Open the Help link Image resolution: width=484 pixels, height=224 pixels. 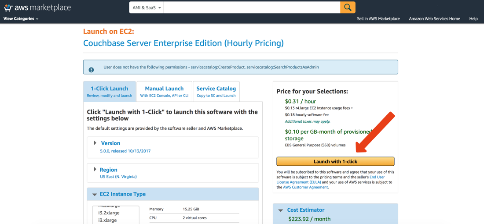[x=473, y=19]
